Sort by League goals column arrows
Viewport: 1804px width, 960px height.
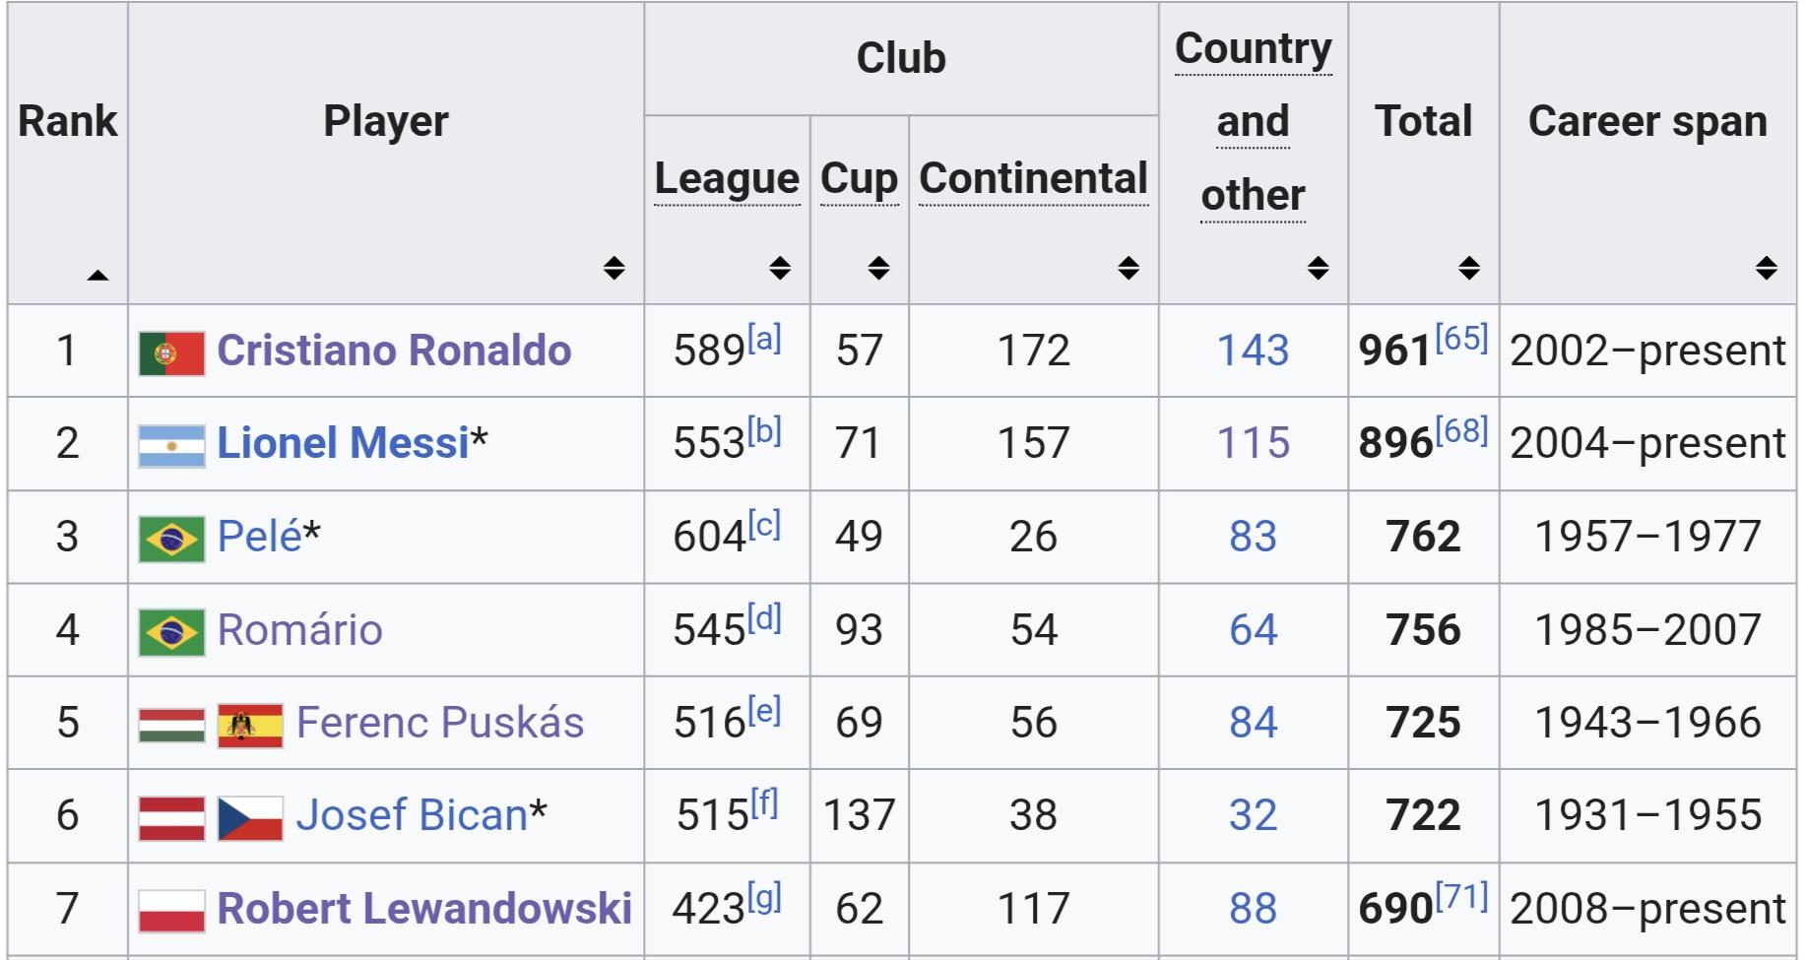[x=780, y=268]
